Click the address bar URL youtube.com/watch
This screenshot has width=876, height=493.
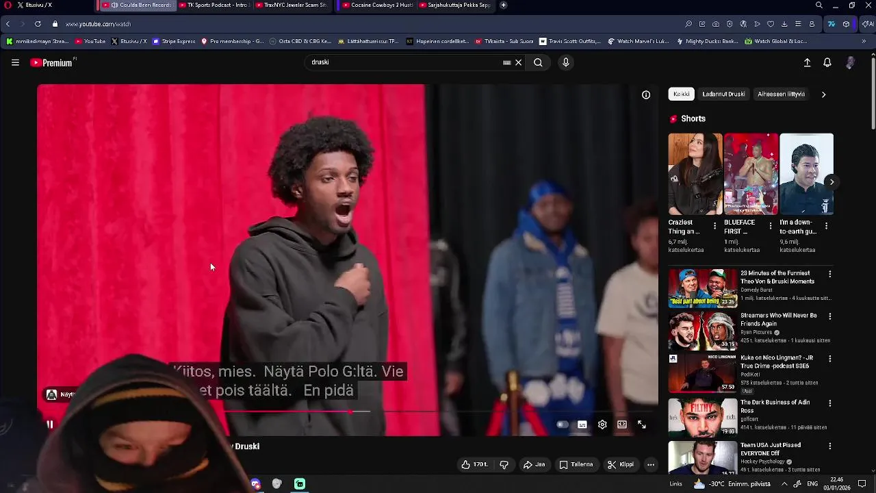click(98, 24)
